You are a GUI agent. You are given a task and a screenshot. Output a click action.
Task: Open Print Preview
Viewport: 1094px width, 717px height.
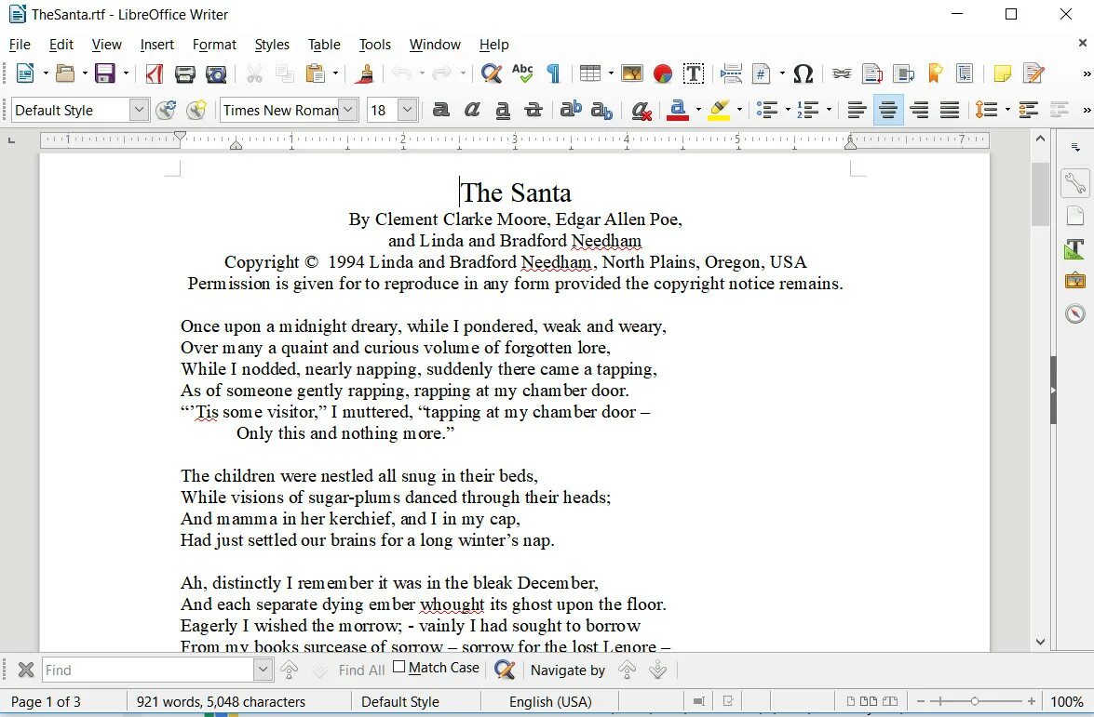pyautogui.click(x=216, y=73)
